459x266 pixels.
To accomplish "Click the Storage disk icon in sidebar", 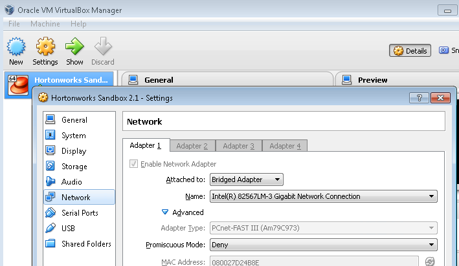I will click(50, 166).
